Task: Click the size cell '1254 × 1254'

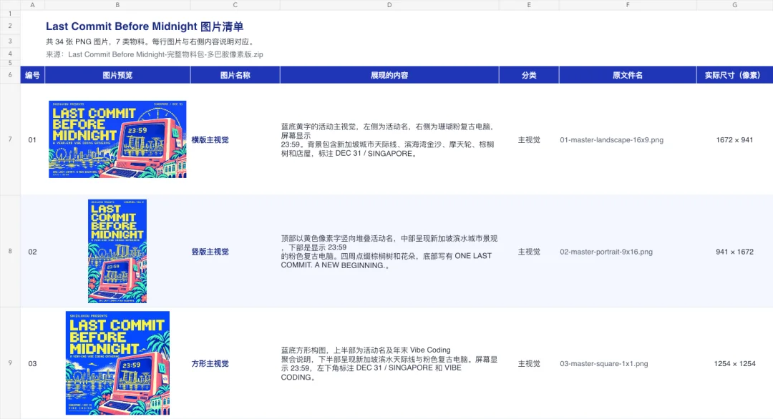Action: coord(734,363)
